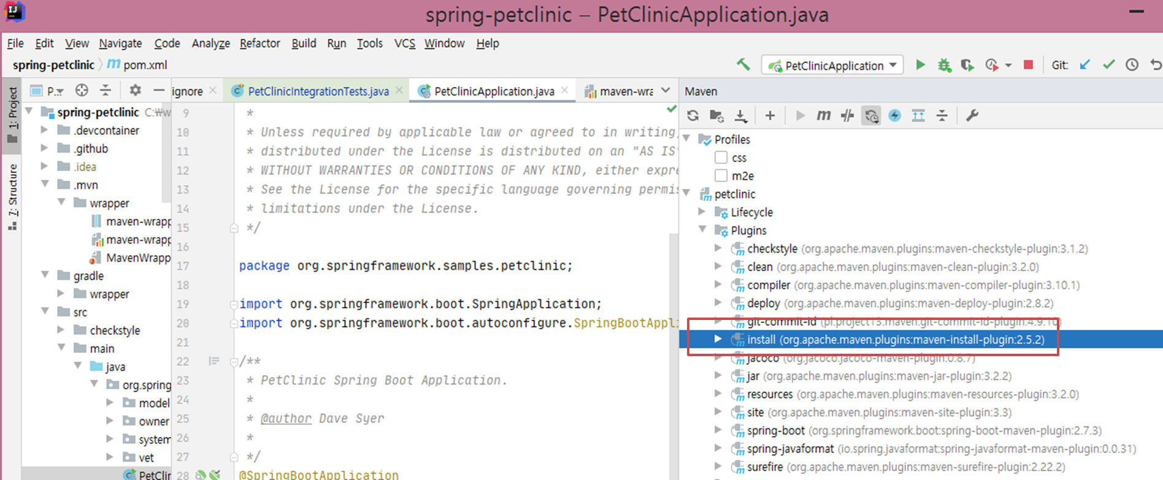Stop the running process red square

(1029, 65)
